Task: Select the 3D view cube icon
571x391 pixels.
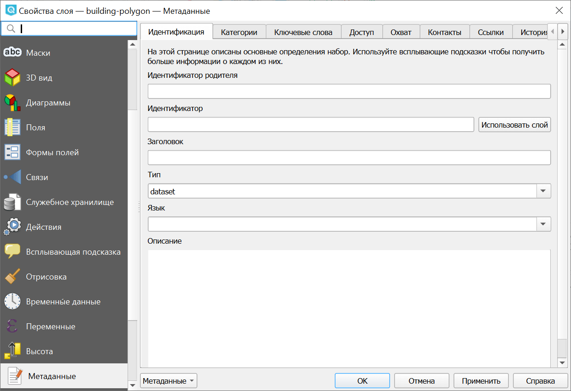Action: [12, 77]
